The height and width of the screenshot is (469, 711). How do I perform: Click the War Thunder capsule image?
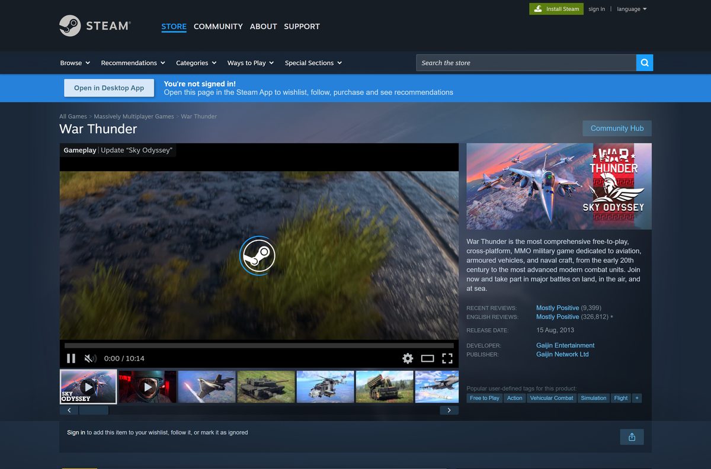559,186
